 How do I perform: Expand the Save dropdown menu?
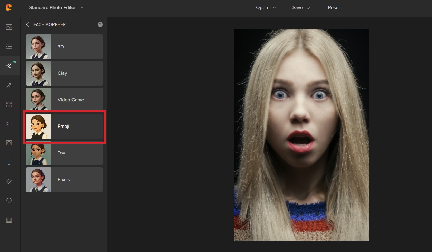(x=301, y=7)
